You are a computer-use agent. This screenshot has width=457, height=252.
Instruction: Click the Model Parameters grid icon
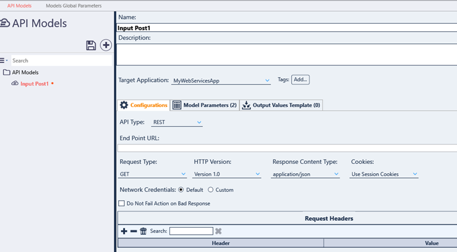177,105
